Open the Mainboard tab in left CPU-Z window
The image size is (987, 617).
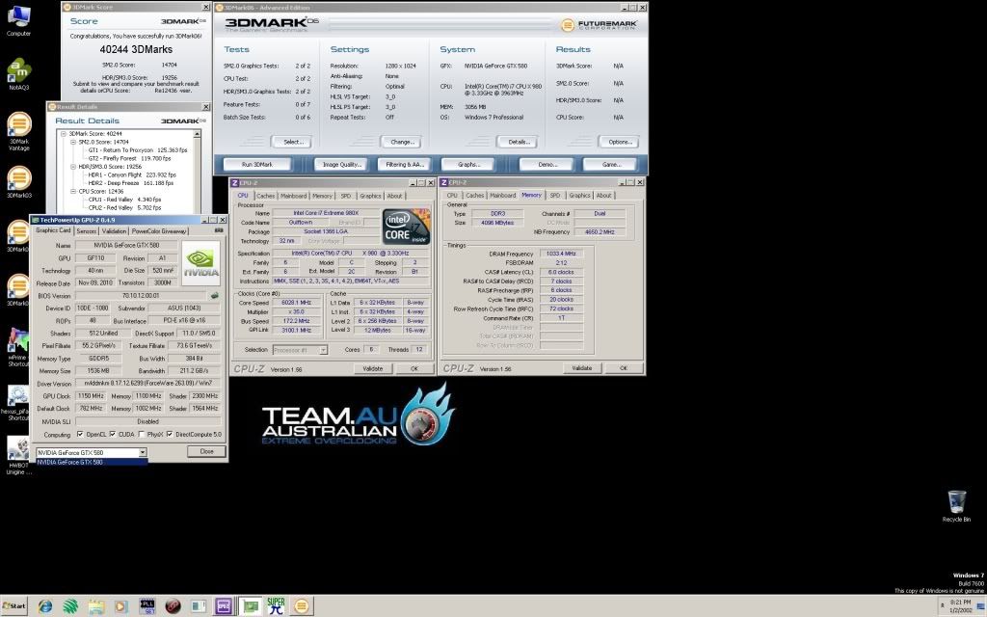[x=293, y=196]
